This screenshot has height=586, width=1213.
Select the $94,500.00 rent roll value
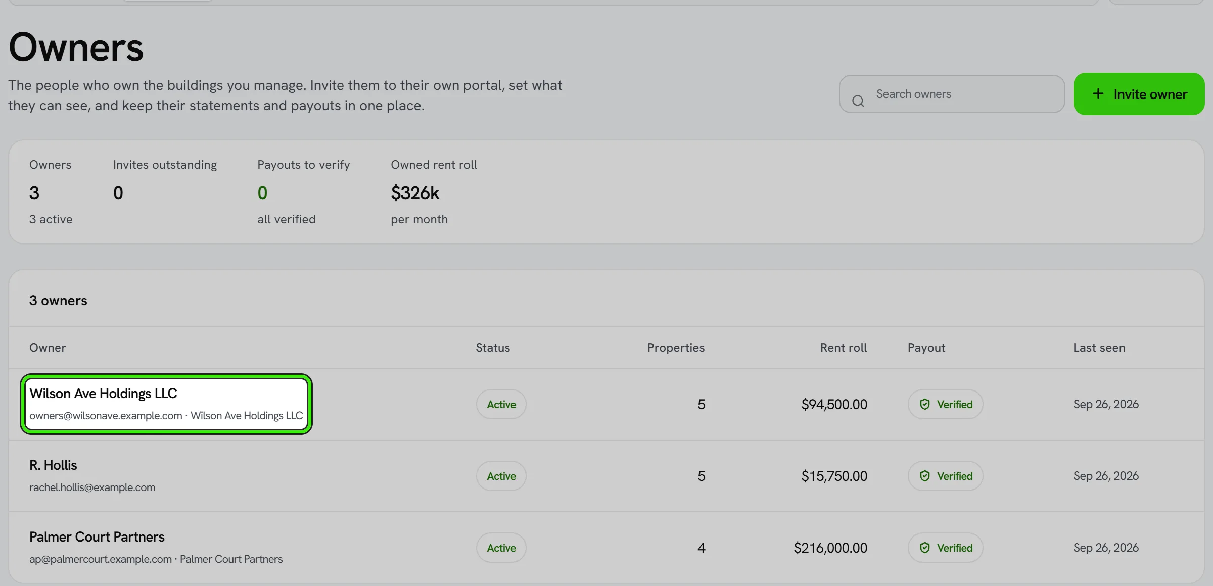834,404
